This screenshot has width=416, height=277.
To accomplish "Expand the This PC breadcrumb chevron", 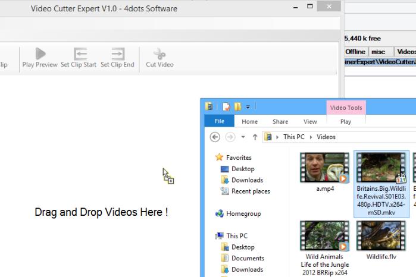I will (x=311, y=137).
